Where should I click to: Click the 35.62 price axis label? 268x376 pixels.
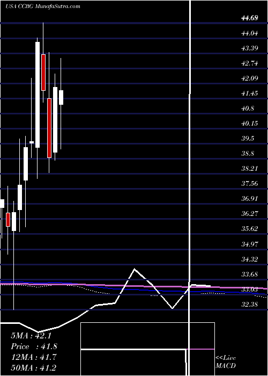[250, 229]
